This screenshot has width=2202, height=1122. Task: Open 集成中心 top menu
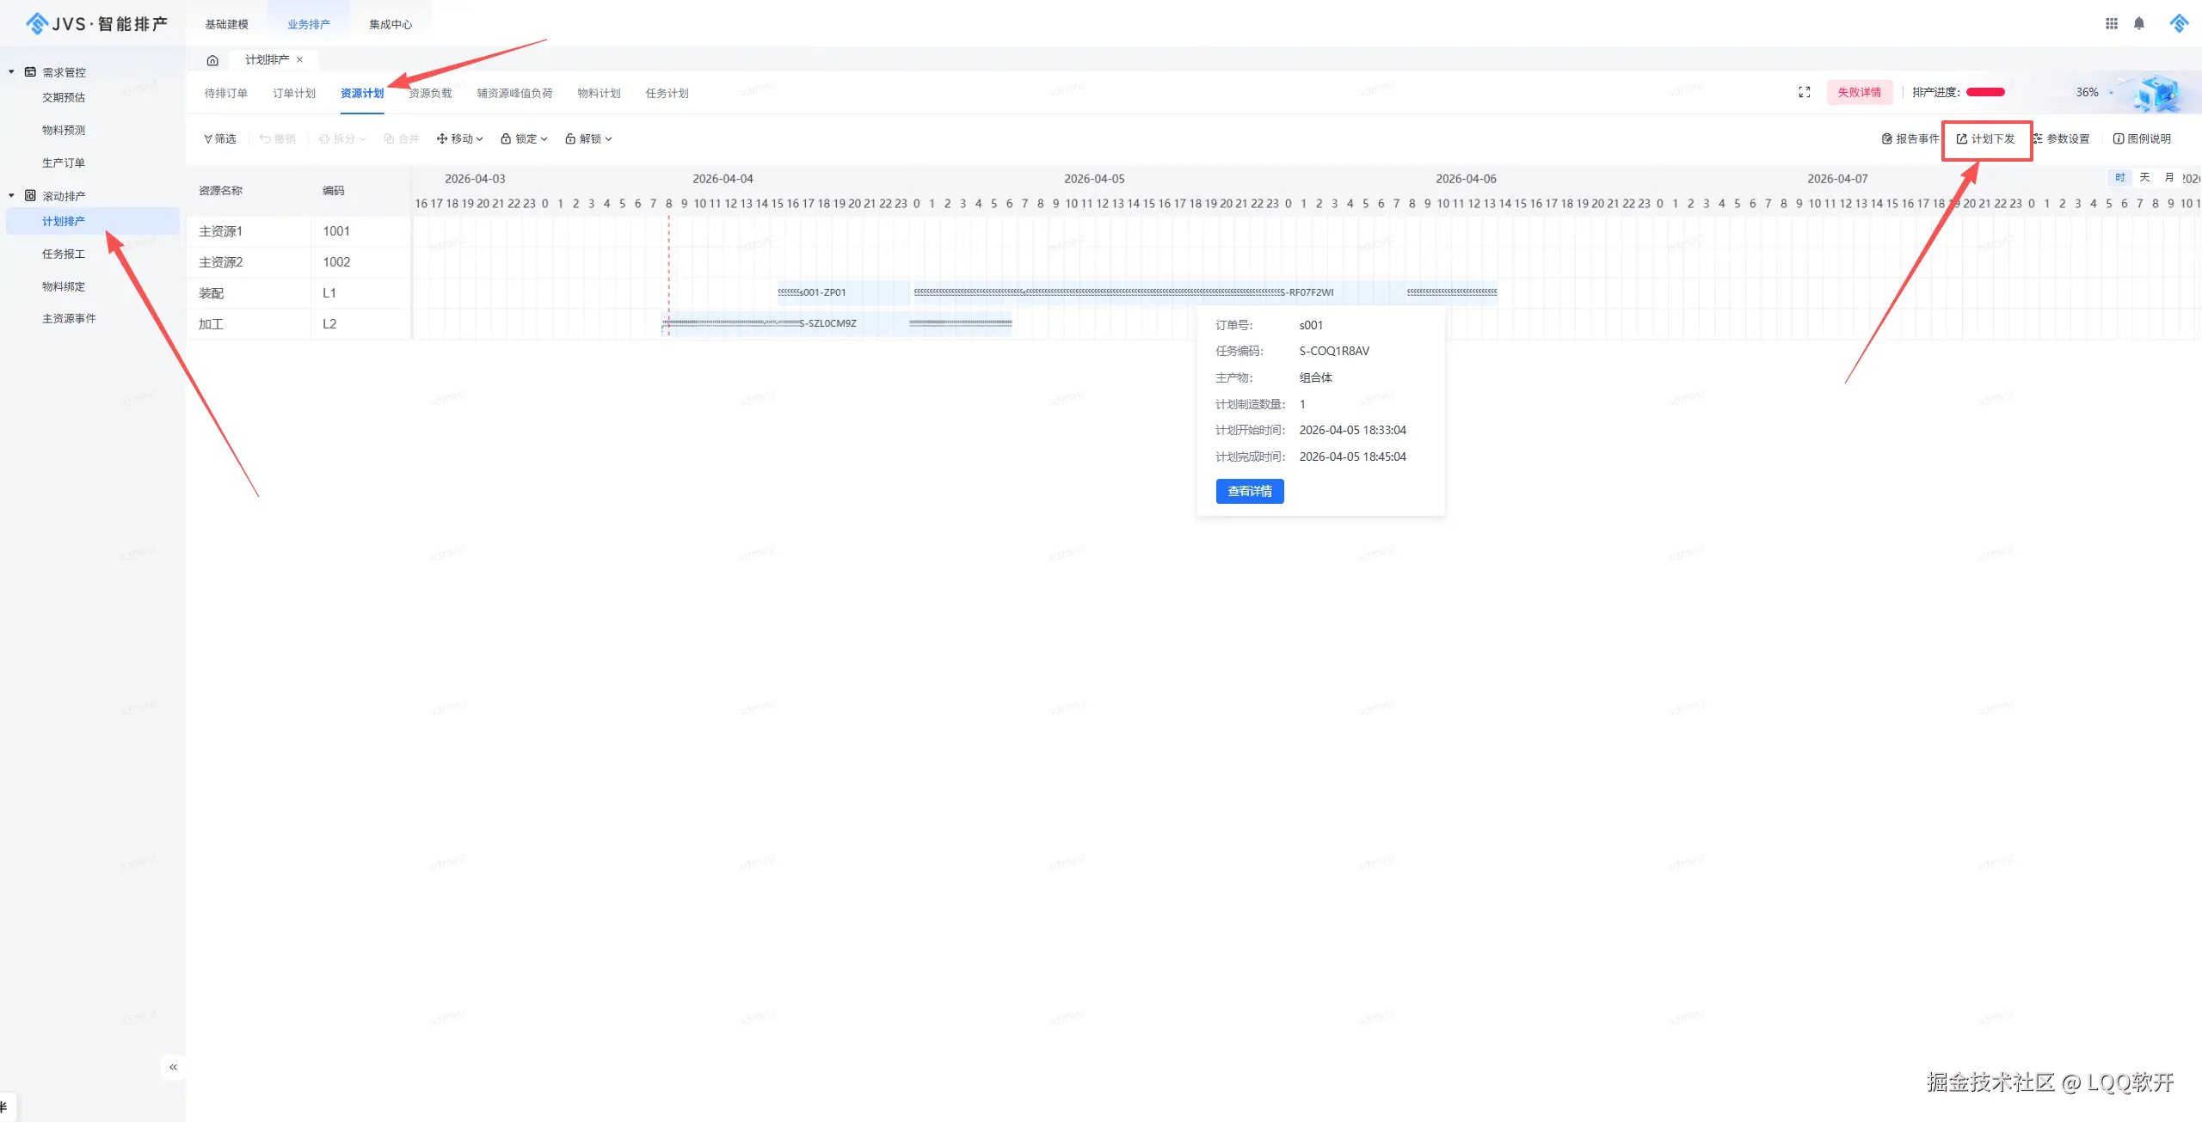[x=391, y=24]
